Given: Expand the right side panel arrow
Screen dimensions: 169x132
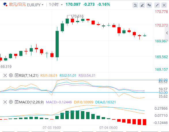Looking at the screenshot, I should coord(167,33).
